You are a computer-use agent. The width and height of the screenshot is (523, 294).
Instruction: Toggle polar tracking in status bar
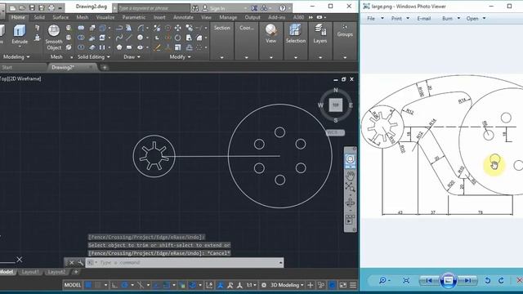tap(125, 285)
